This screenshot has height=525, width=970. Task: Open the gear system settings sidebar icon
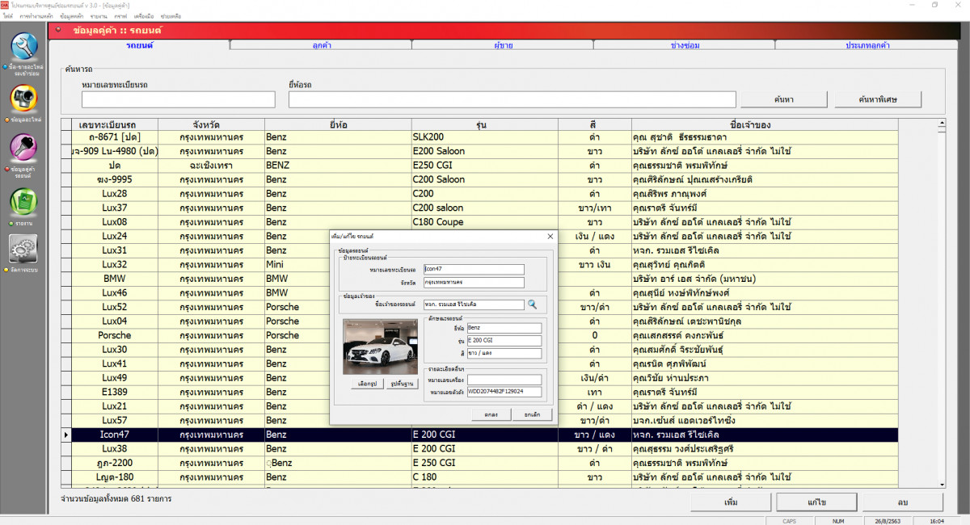(x=24, y=249)
